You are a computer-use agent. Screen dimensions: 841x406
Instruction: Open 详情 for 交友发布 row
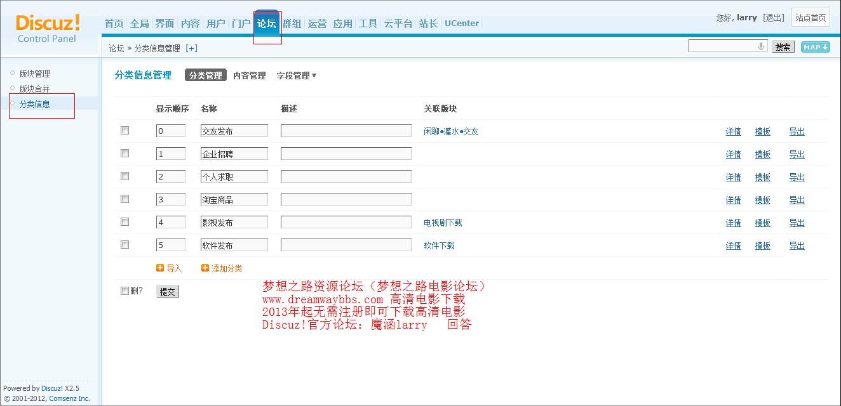[x=734, y=132]
